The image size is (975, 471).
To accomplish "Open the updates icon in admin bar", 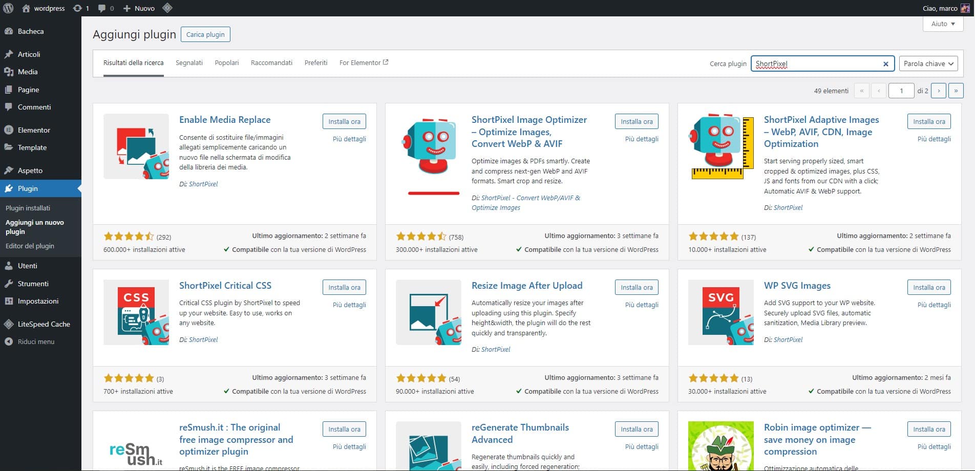I will pyautogui.click(x=81, y=8).
